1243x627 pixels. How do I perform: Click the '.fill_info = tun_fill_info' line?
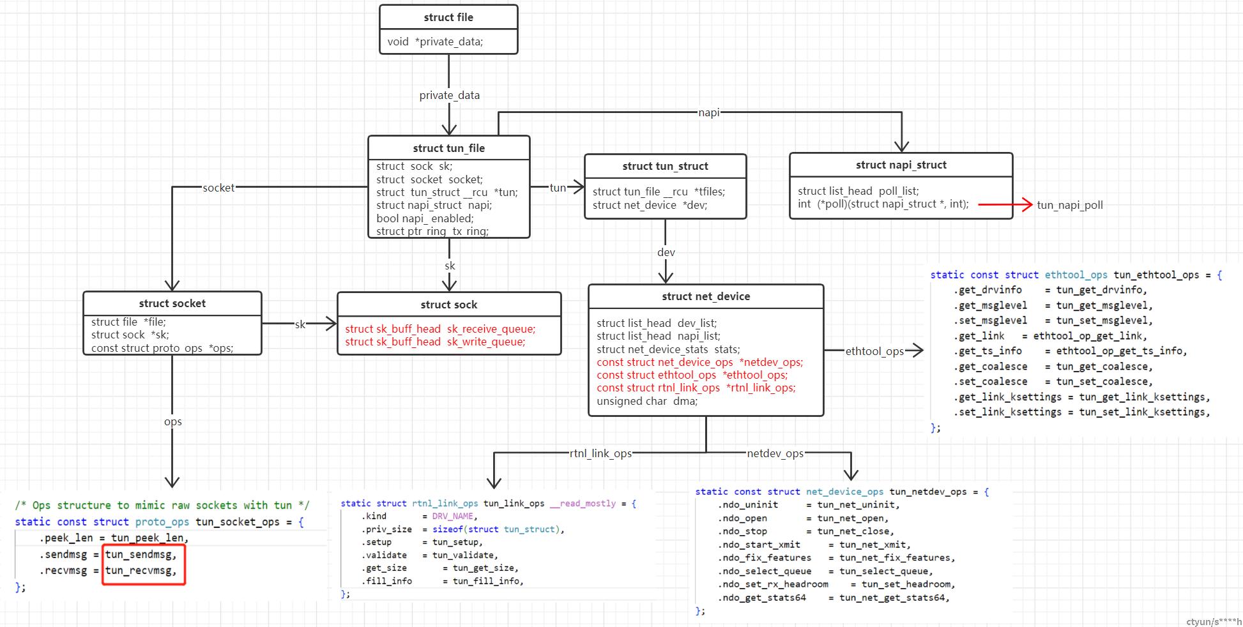click(443, 581)
